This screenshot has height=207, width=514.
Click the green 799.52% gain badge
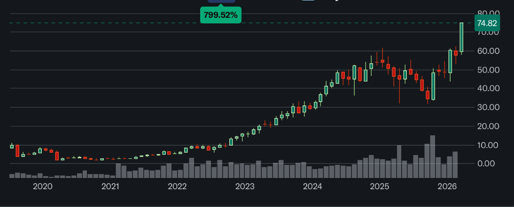tap(221, 15)
